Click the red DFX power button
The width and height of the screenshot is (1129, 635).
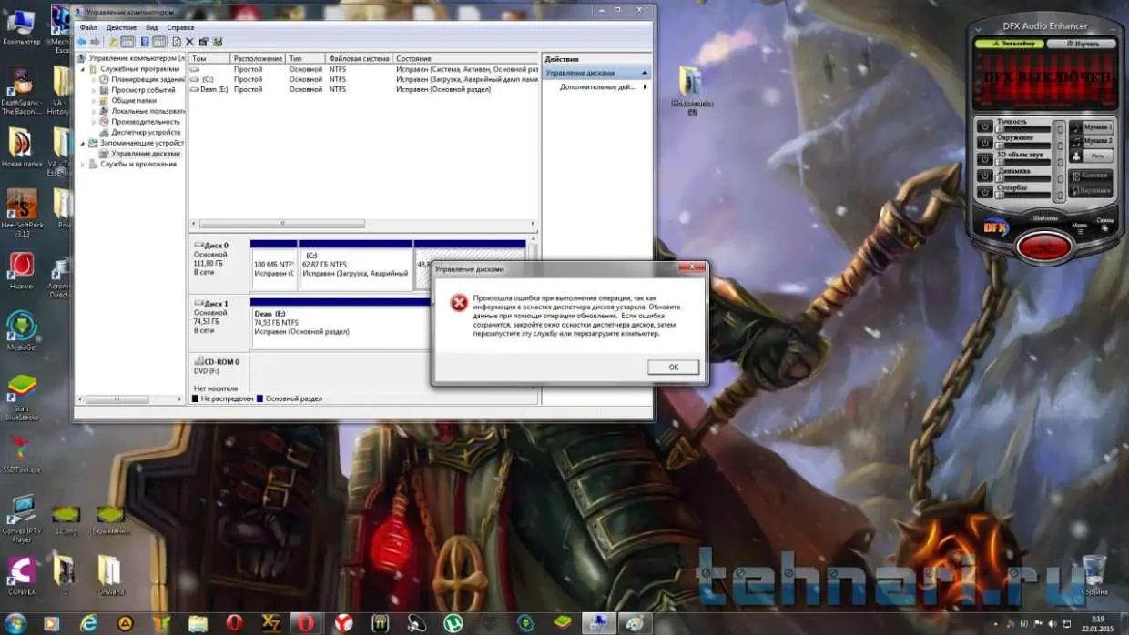point(1043,247)
